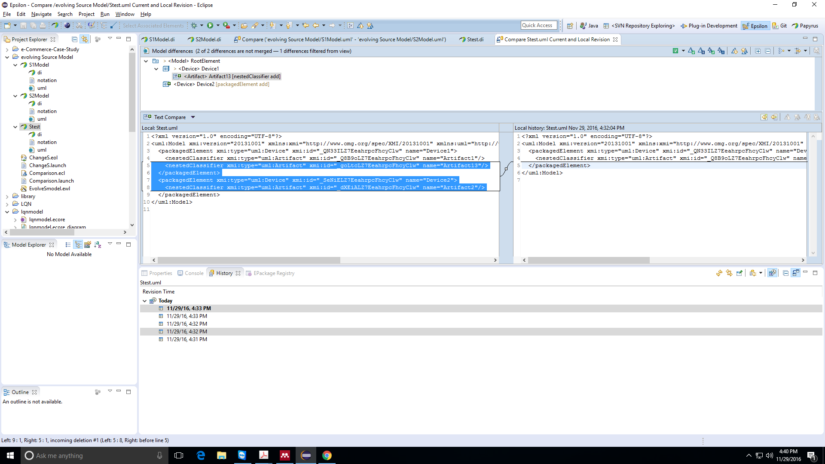Collapse the S1Model tree node
This screenshot has width=825, height=464.
click(x=15, y=65)
